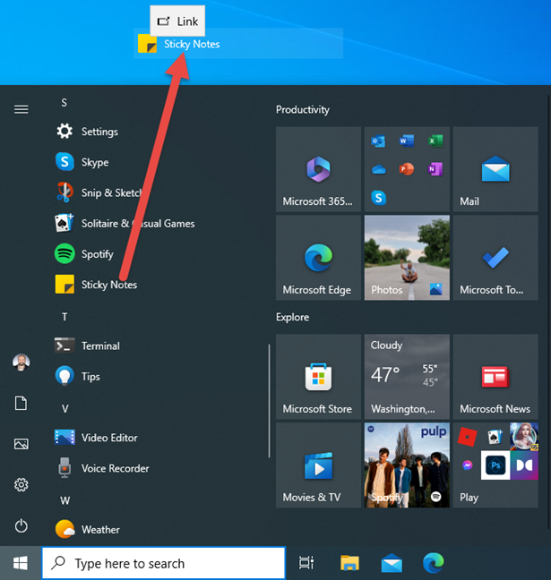Open Microsoft Edge from the taskbar
The width and height of the screenshot is (551, 580).
pos(434,563)
